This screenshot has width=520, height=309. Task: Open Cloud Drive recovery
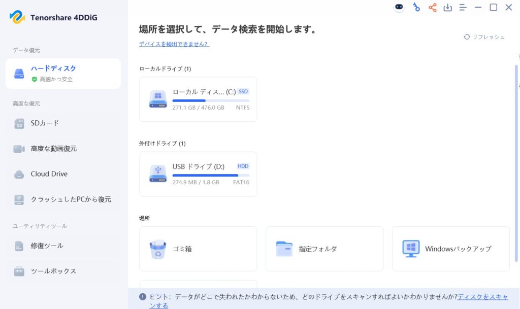click(63, 174)
